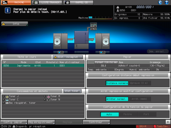Click the right arrow button in bottom bar
Image resolution: width=171 pixels, height=128 pixels.
tap(168, 122)
